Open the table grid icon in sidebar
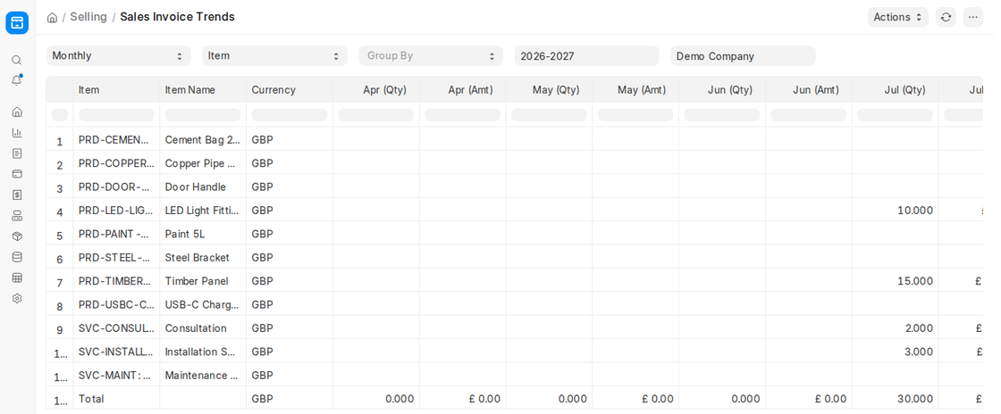 (x=17, y=277)
